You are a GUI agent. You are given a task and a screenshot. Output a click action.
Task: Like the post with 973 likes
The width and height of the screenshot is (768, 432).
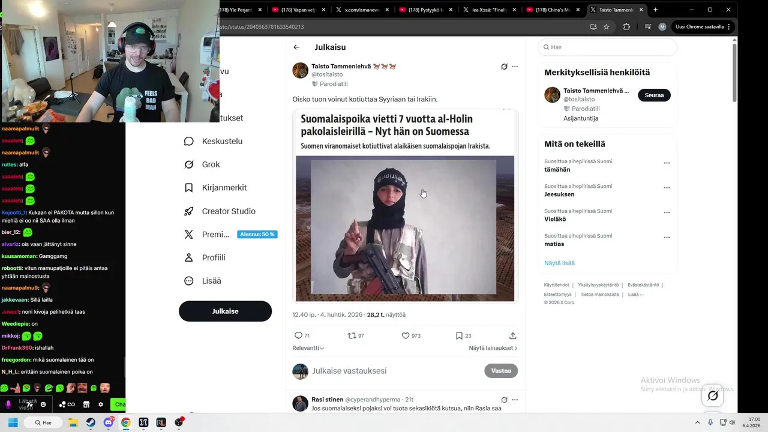coord(406,336)
